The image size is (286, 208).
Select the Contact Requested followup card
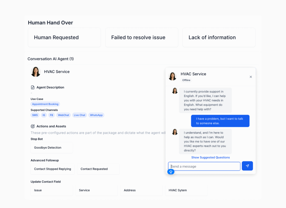coord(98,169)
